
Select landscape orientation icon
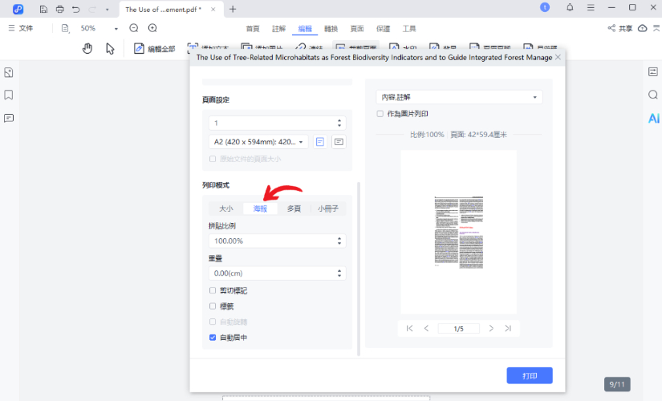click(339, 142)
